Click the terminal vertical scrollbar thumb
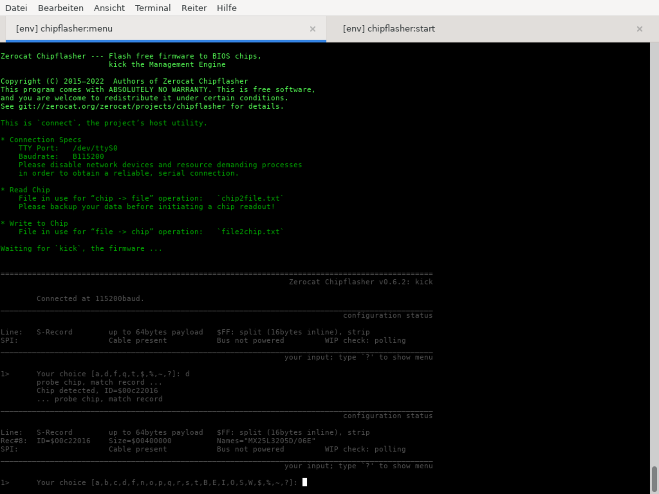Viewport: 659px width, 494px height. tap(654, 479)
